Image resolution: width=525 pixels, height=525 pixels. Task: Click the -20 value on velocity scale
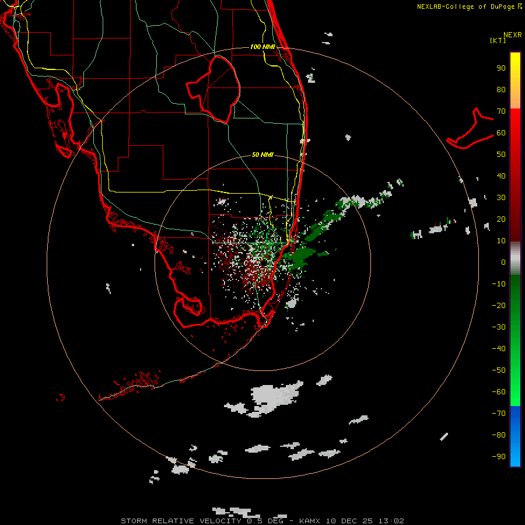coord(499,305)
